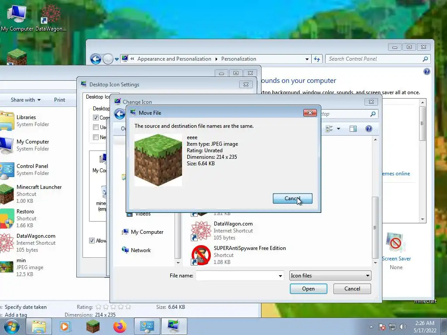Screen dimensions: 447x335
Task: Change view icon in file browser
Action: pyautogui.click(x=329, y=129)
